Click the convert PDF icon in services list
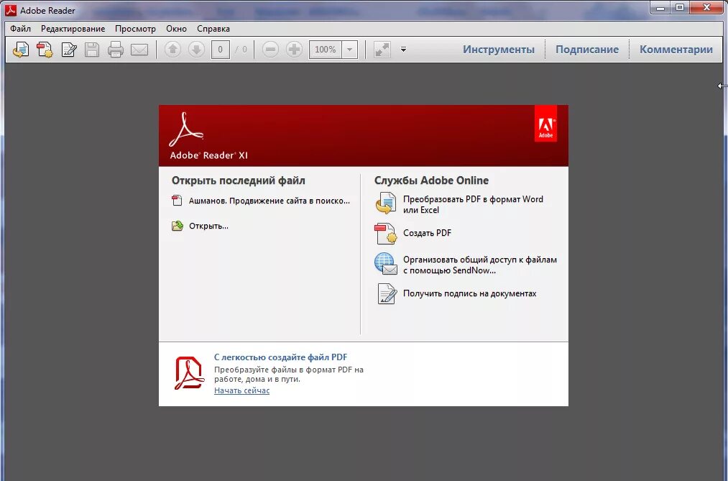Screen dimensions: 728x481 pos(386,203)
